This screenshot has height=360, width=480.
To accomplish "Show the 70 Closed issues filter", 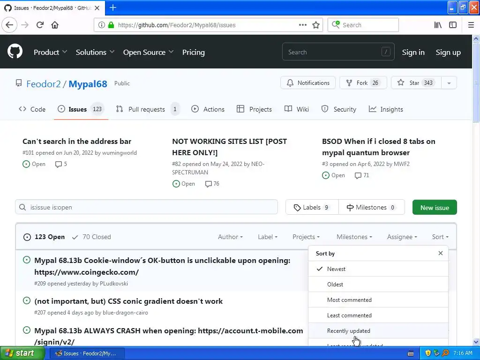I will point(91,237).
